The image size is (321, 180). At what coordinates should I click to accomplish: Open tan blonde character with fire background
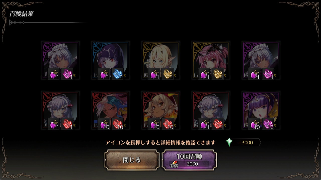pyautogui.click(x=161, y=110)
